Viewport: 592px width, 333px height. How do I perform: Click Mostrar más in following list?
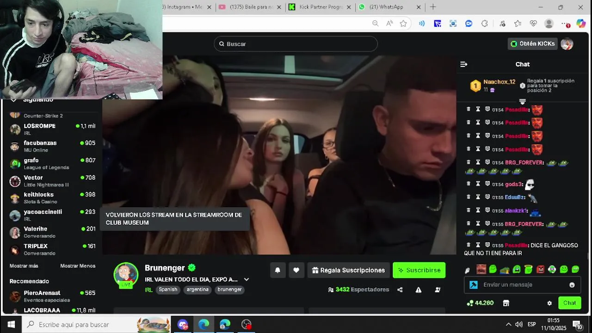(x=24, y=266)
